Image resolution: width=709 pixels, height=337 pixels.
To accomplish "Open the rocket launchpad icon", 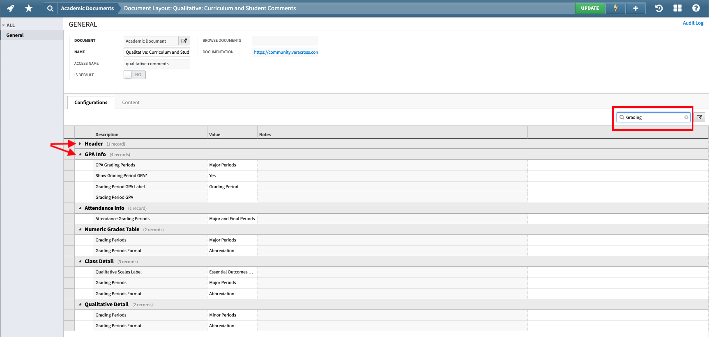I will coord(11,8).
